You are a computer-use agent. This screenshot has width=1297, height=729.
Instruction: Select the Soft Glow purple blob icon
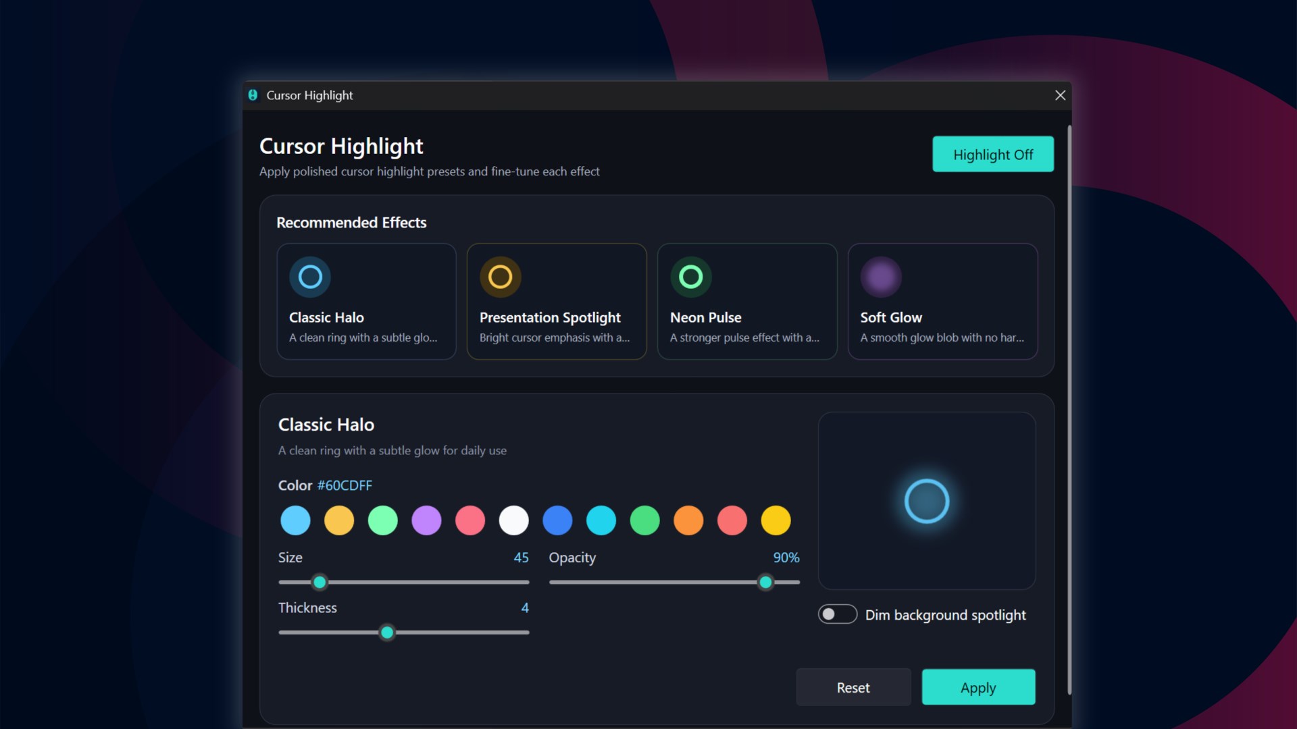[881, 277]
